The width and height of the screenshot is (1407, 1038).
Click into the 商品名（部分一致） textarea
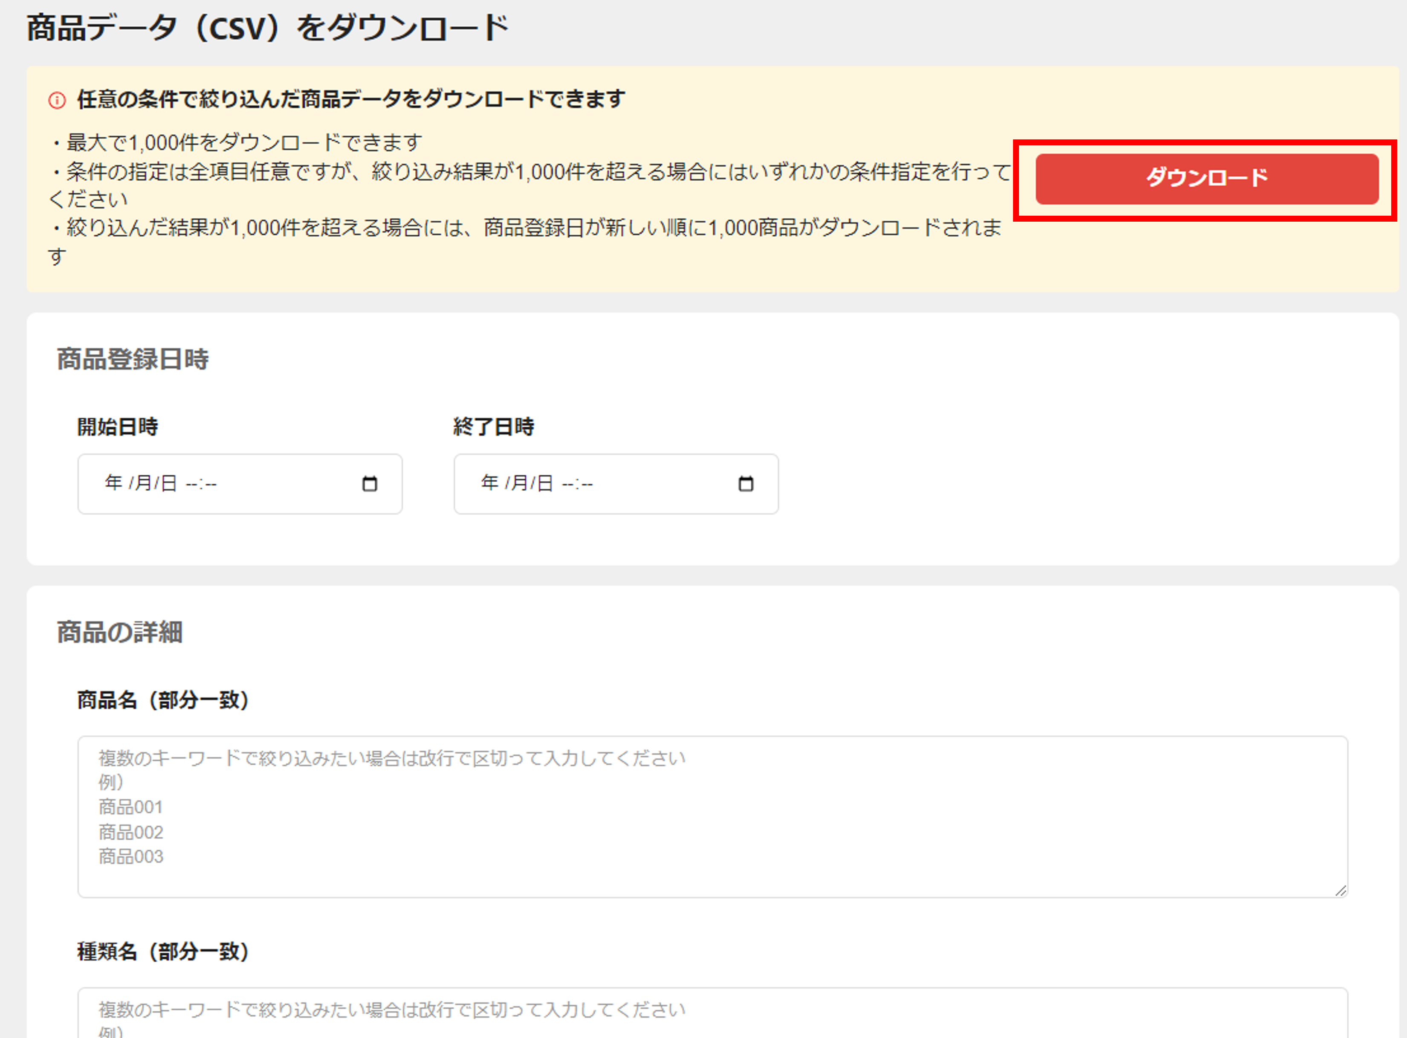[712, 816]
